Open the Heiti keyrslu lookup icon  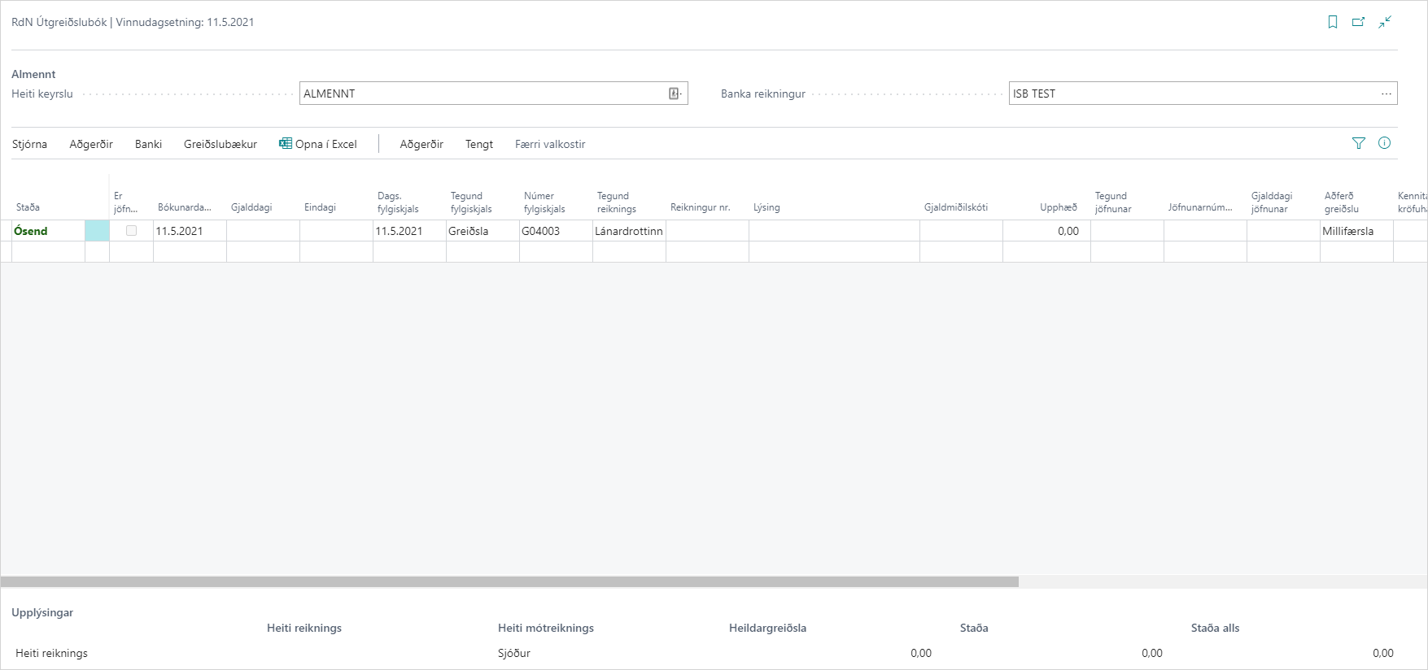675,94
